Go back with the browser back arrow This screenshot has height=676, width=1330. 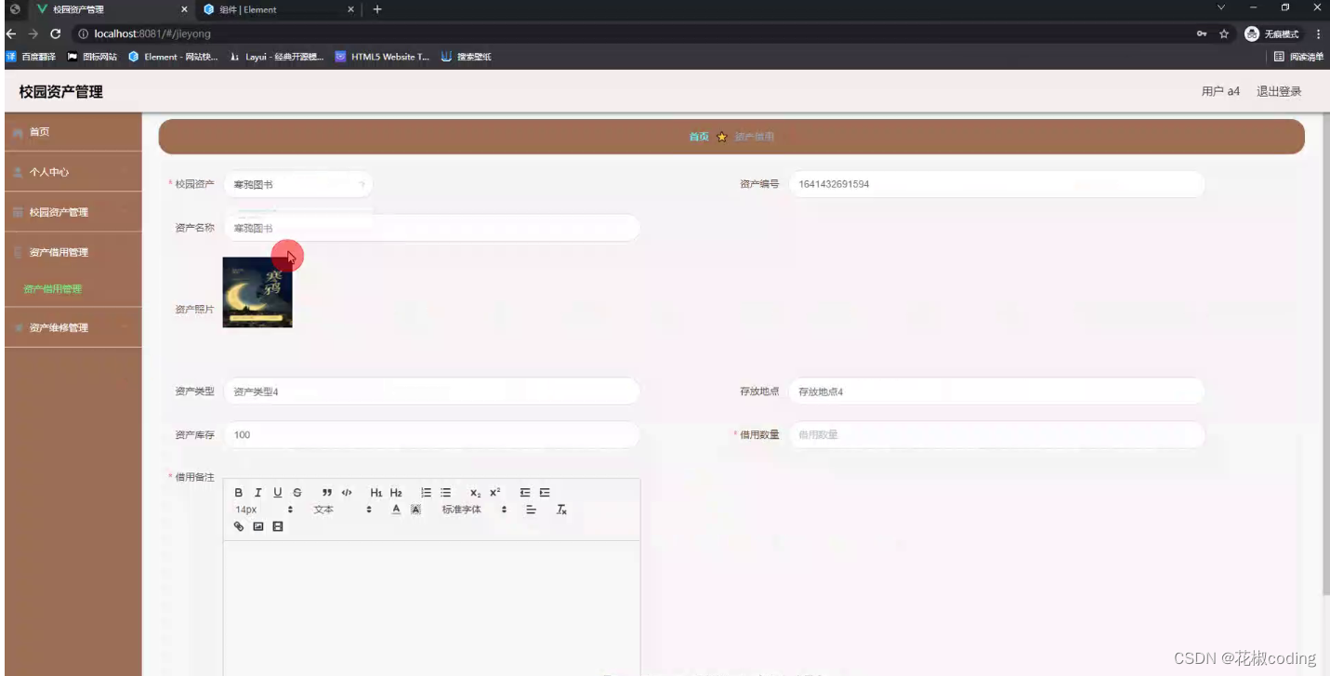[x=11, y=33]
